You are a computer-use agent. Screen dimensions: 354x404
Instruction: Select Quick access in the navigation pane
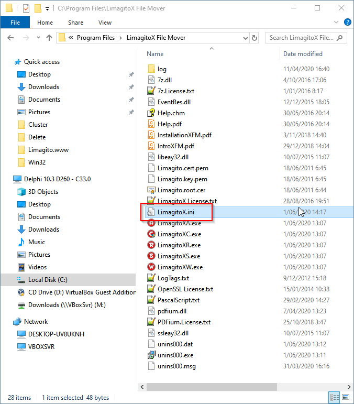pyautogui.click(x=42, y=62)
